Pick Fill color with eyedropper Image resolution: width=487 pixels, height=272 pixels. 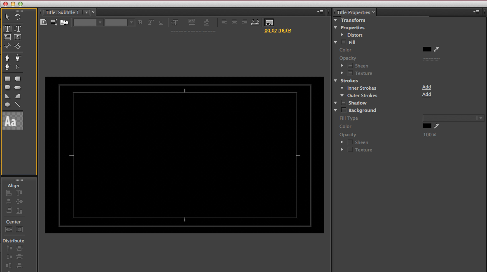[436, 49]
